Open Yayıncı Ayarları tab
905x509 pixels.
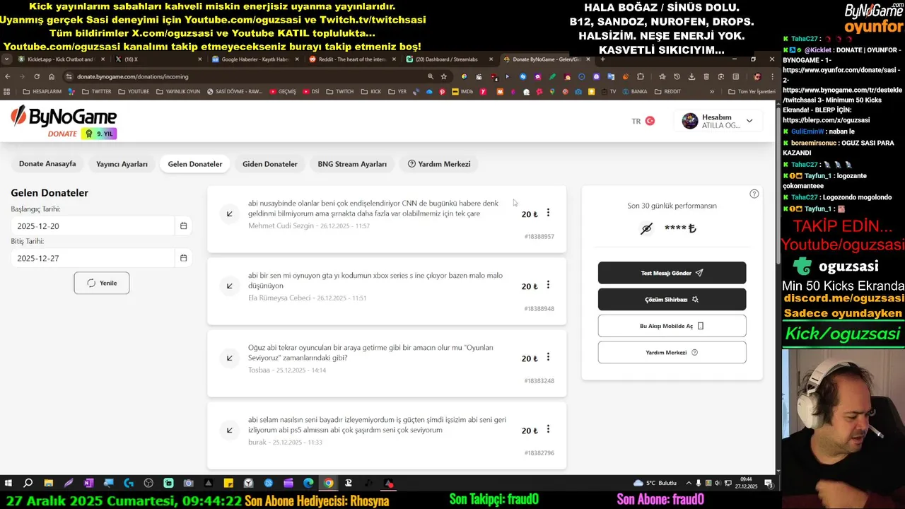point(122,164)
